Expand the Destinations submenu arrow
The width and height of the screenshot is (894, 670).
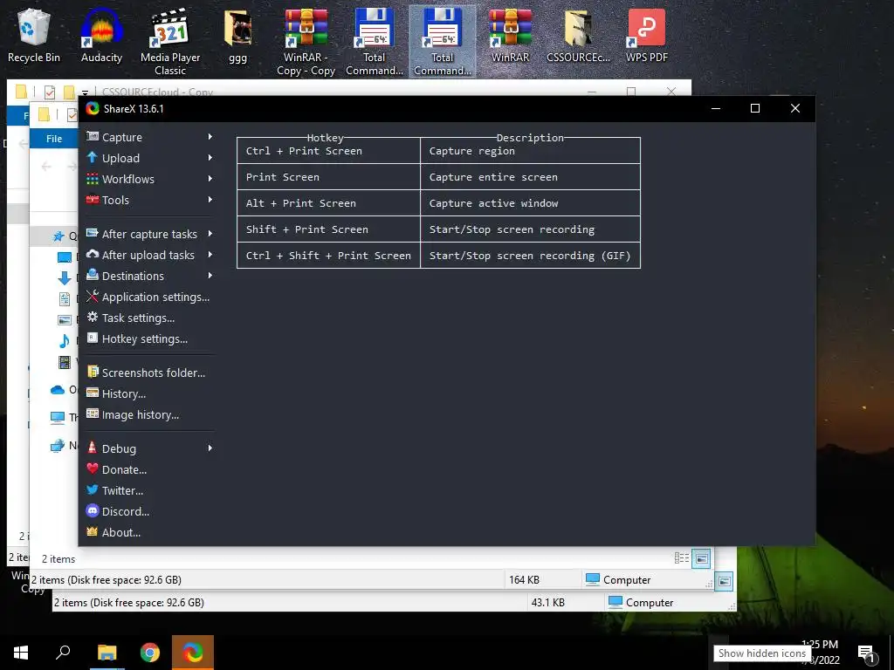(210, 276)
